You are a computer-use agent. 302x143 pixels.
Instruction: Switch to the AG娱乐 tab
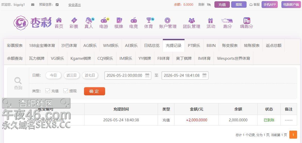90,46
